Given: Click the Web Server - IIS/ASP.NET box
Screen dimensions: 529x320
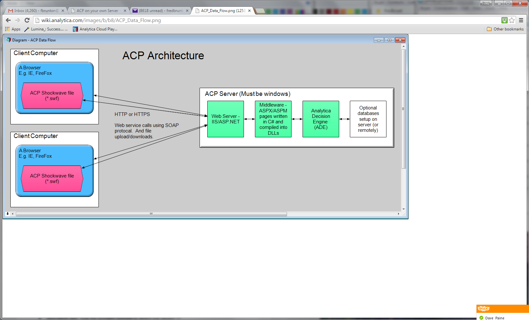Looking at the screenshot, I should [x=225, y=119].
